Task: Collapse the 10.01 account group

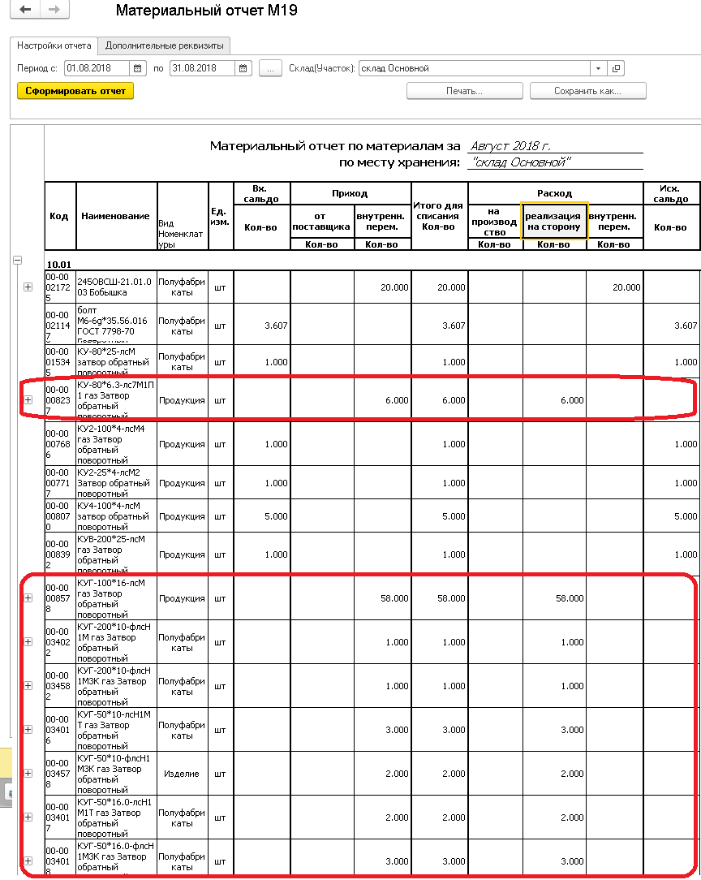Action: [x=17, y=261]
